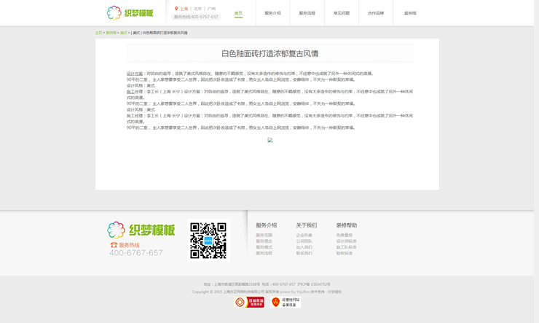Click the orange telephone hotline icon
This screenshot has width=539, height=323.
114,245
